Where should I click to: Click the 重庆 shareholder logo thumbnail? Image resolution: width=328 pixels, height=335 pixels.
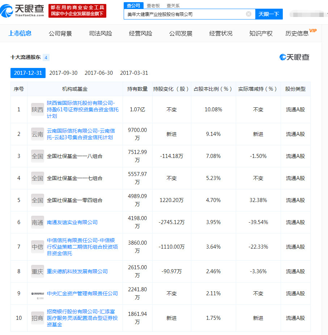37,271
